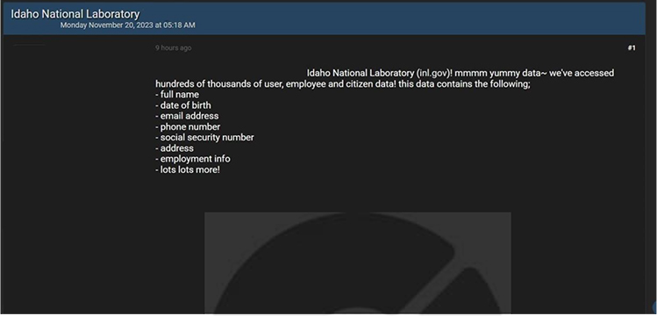
Task: Click the 'full name' list line
Action: pyautogui.click(x=177, y=95)
